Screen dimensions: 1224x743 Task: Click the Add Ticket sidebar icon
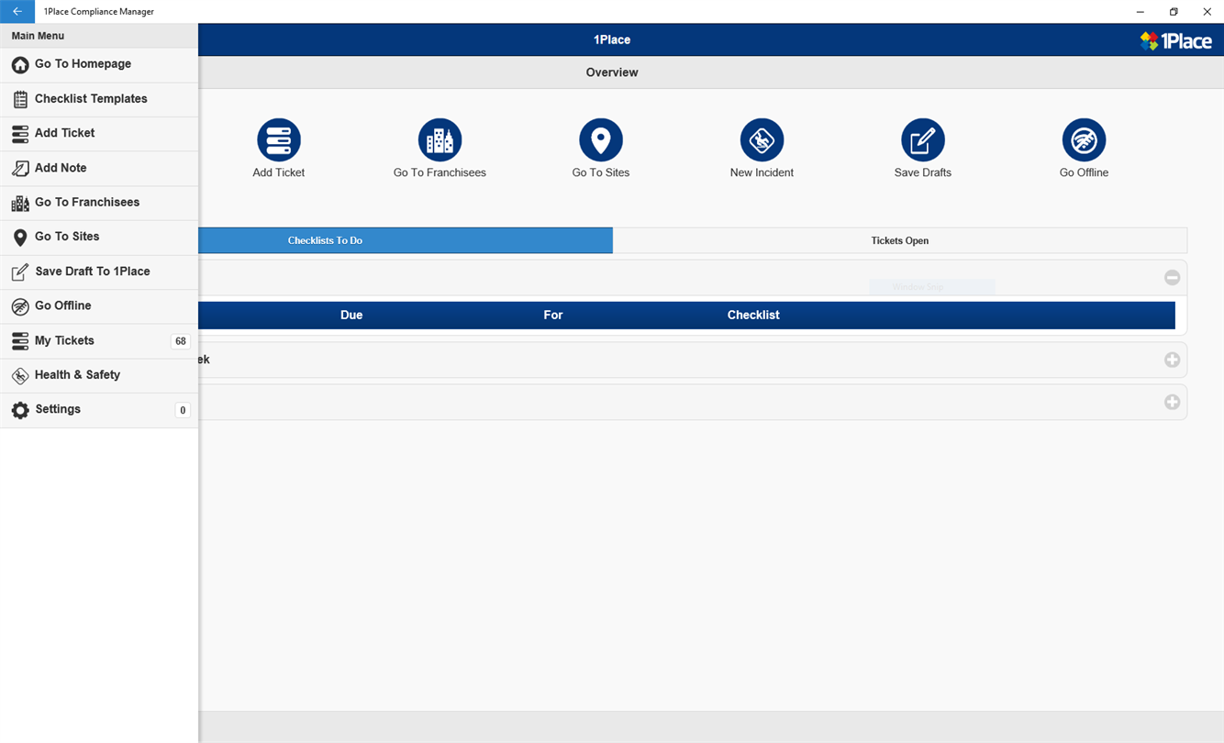[x=20, y=134]
